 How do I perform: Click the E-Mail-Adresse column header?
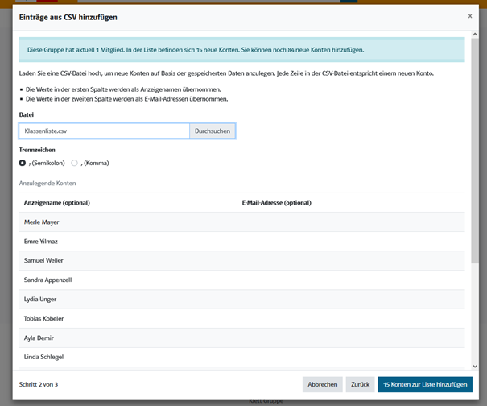coord(276,202)
